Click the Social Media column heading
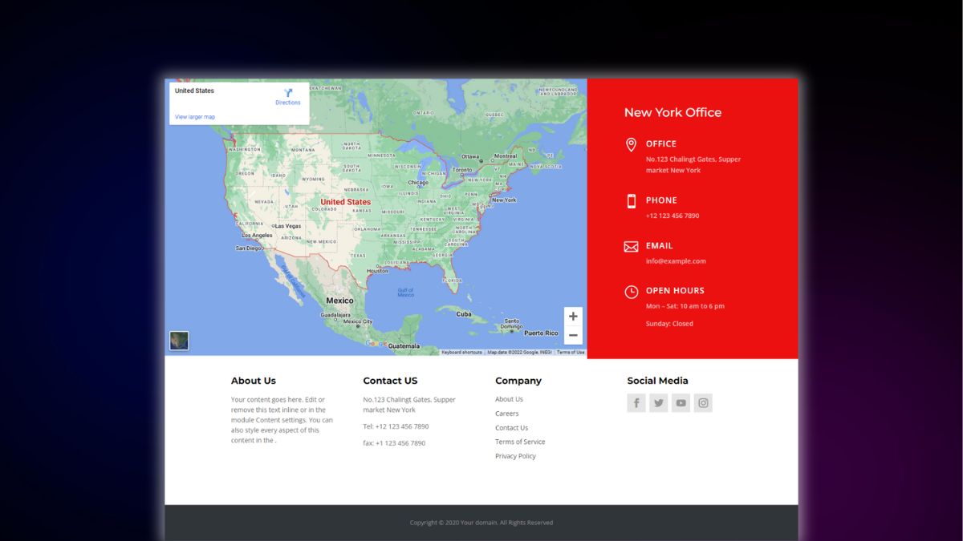963x541 pixels. pos(657,381)
